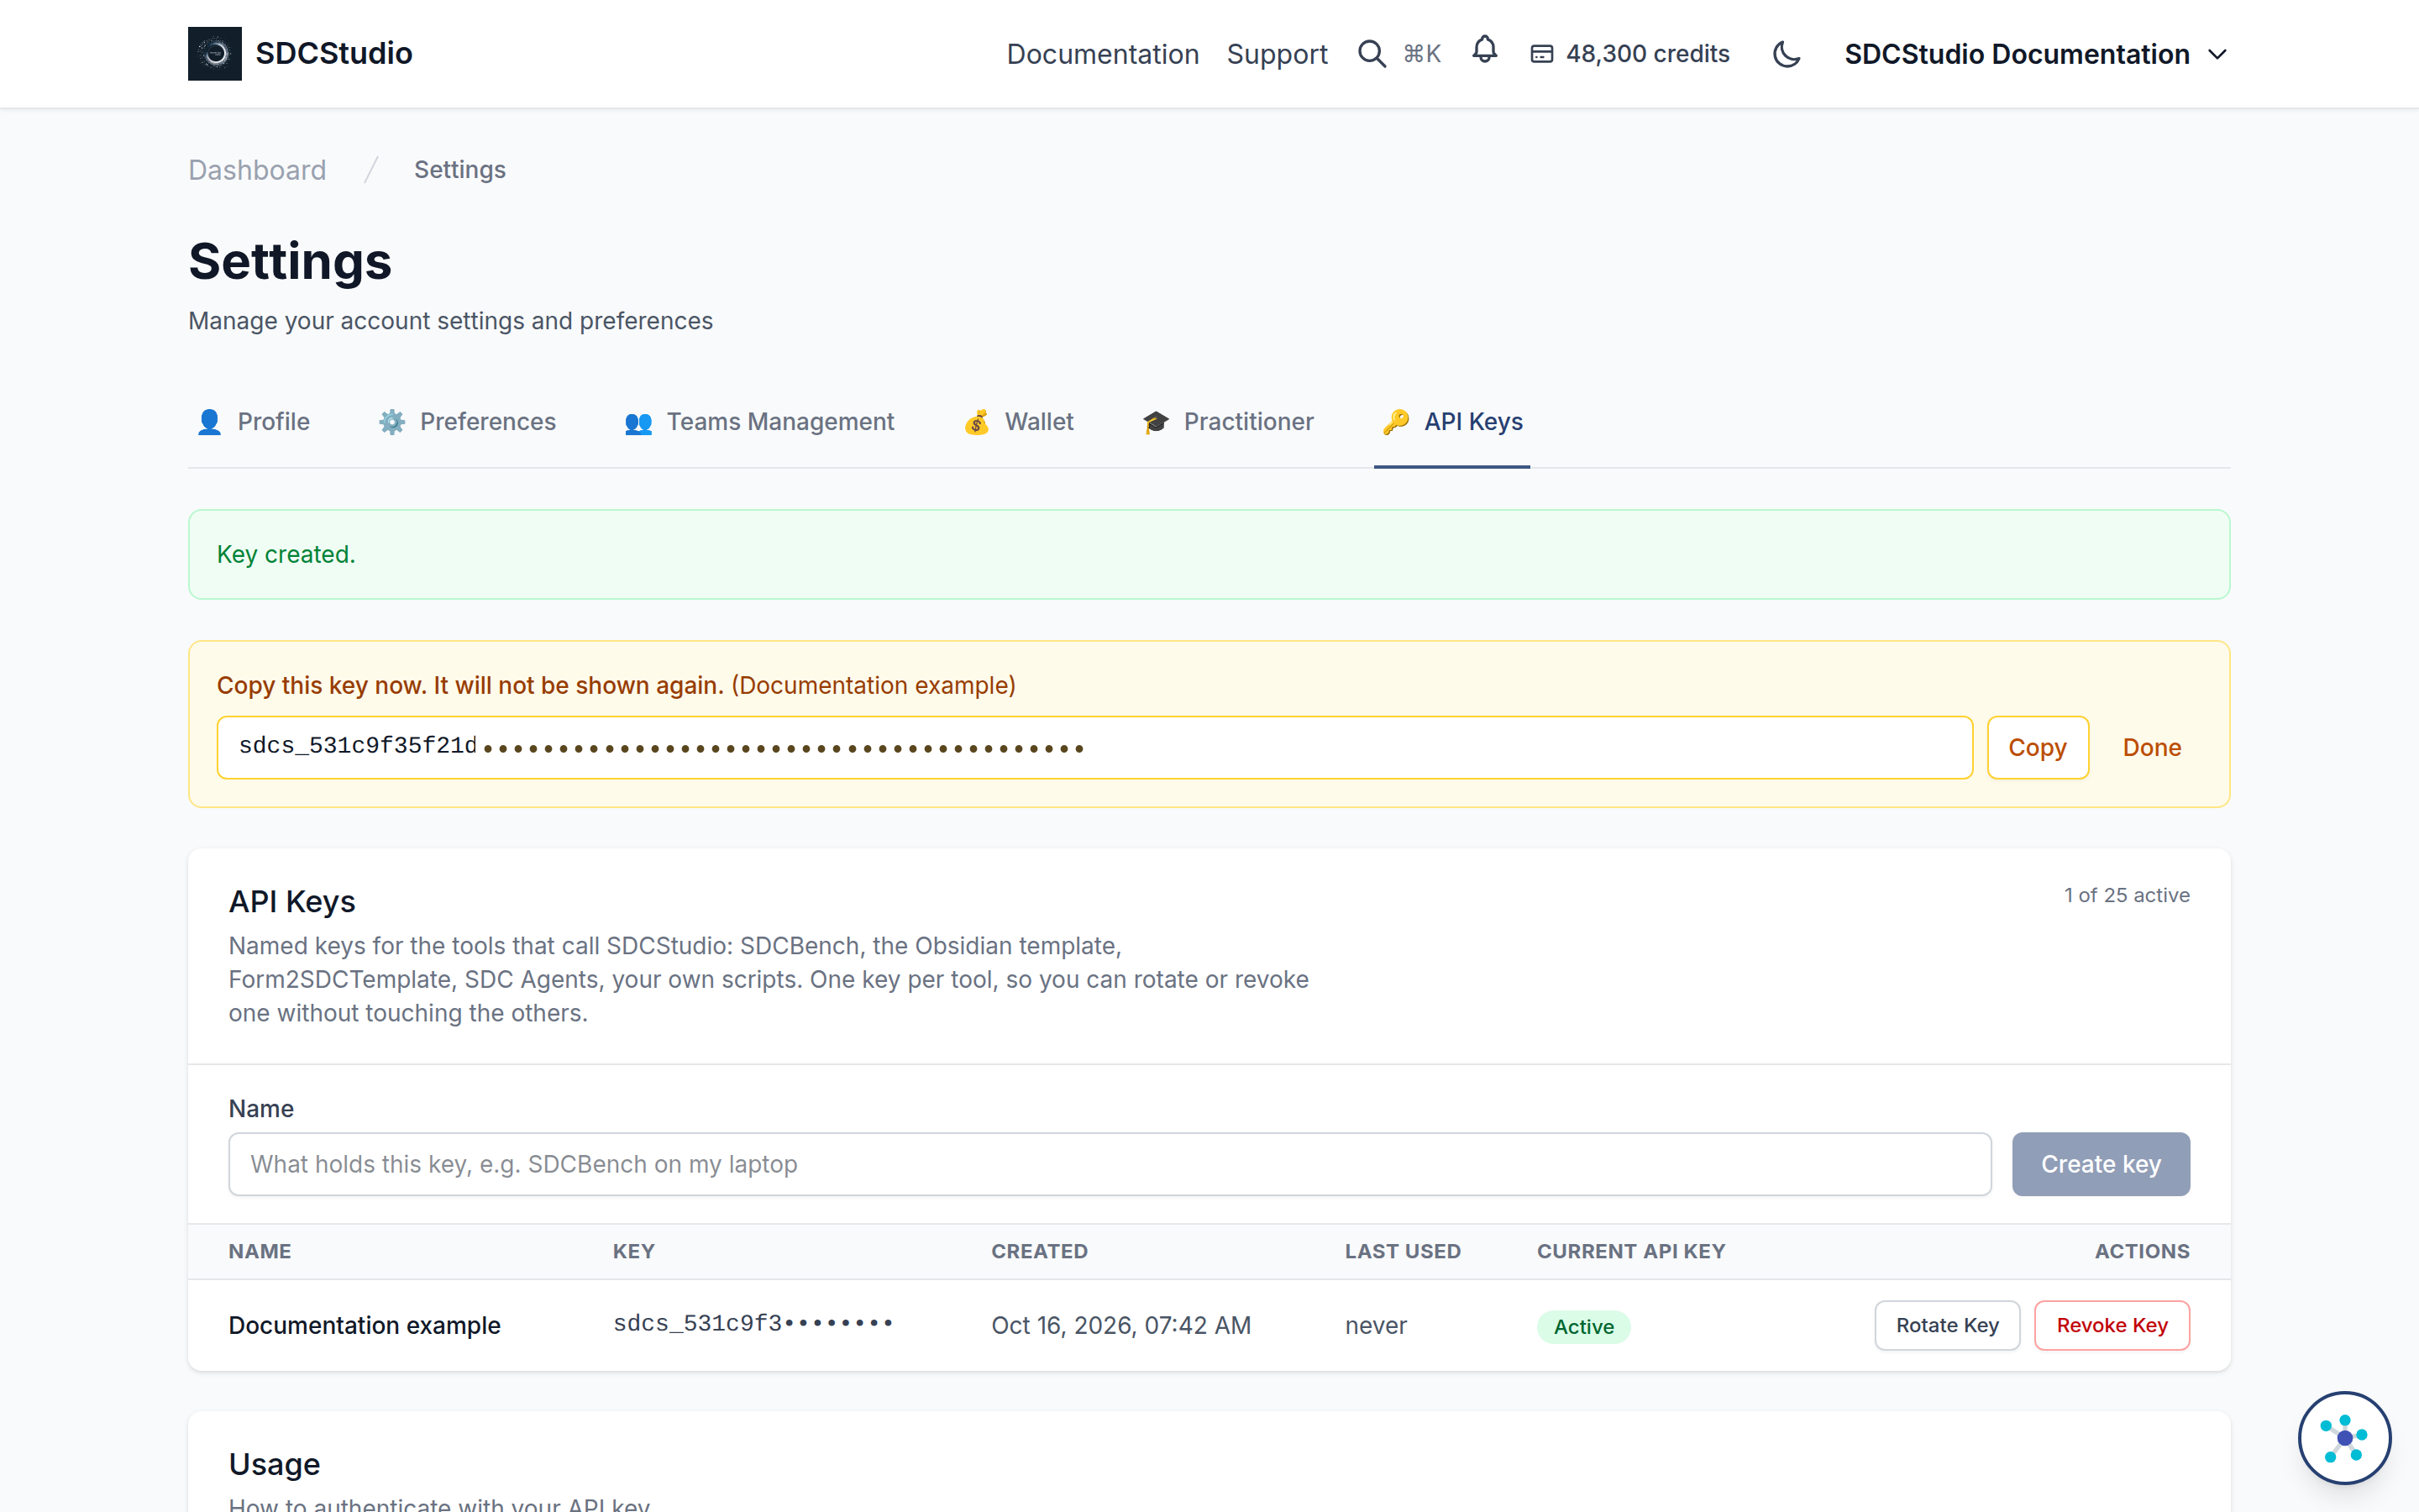Click the Active status badge
The height and width of the screenshot is (1512, 2419).
[1583, 1326]
